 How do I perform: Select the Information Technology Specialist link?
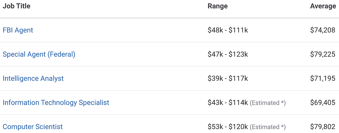point(56,103)
